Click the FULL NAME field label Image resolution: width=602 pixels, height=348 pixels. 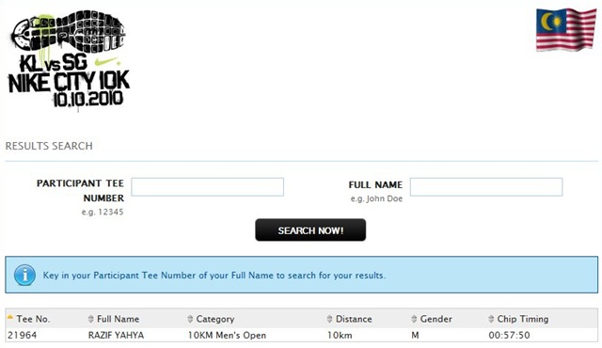[x=375, y=184]
